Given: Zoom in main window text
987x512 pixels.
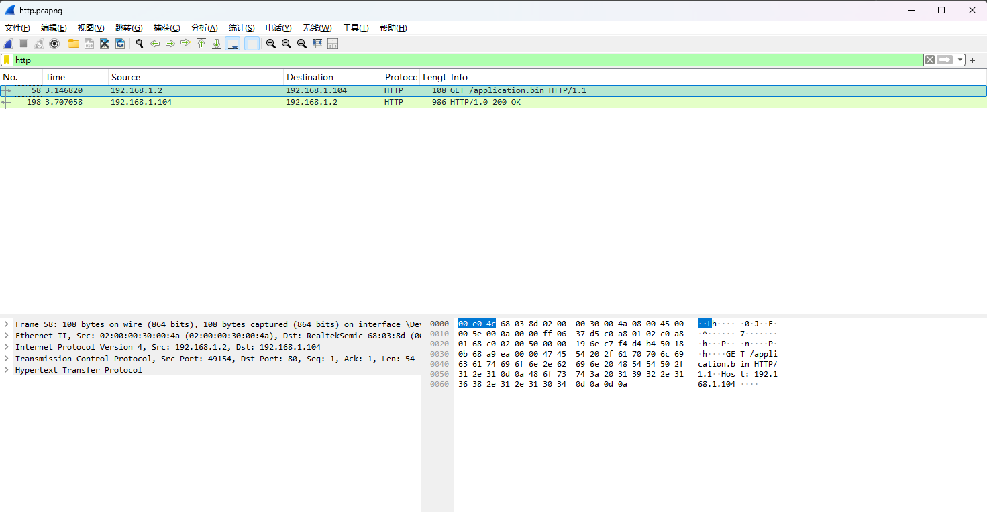Looking at the screenshot, I should tap(271, 44).
